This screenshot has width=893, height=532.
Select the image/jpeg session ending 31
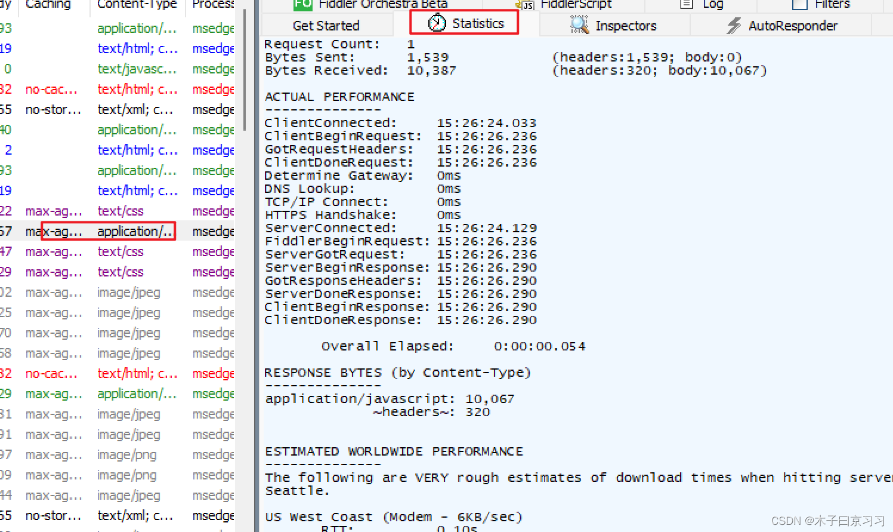click(118, 414)
